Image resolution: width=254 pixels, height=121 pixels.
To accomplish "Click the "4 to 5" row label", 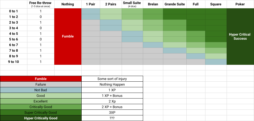I will tap(13, 34).
